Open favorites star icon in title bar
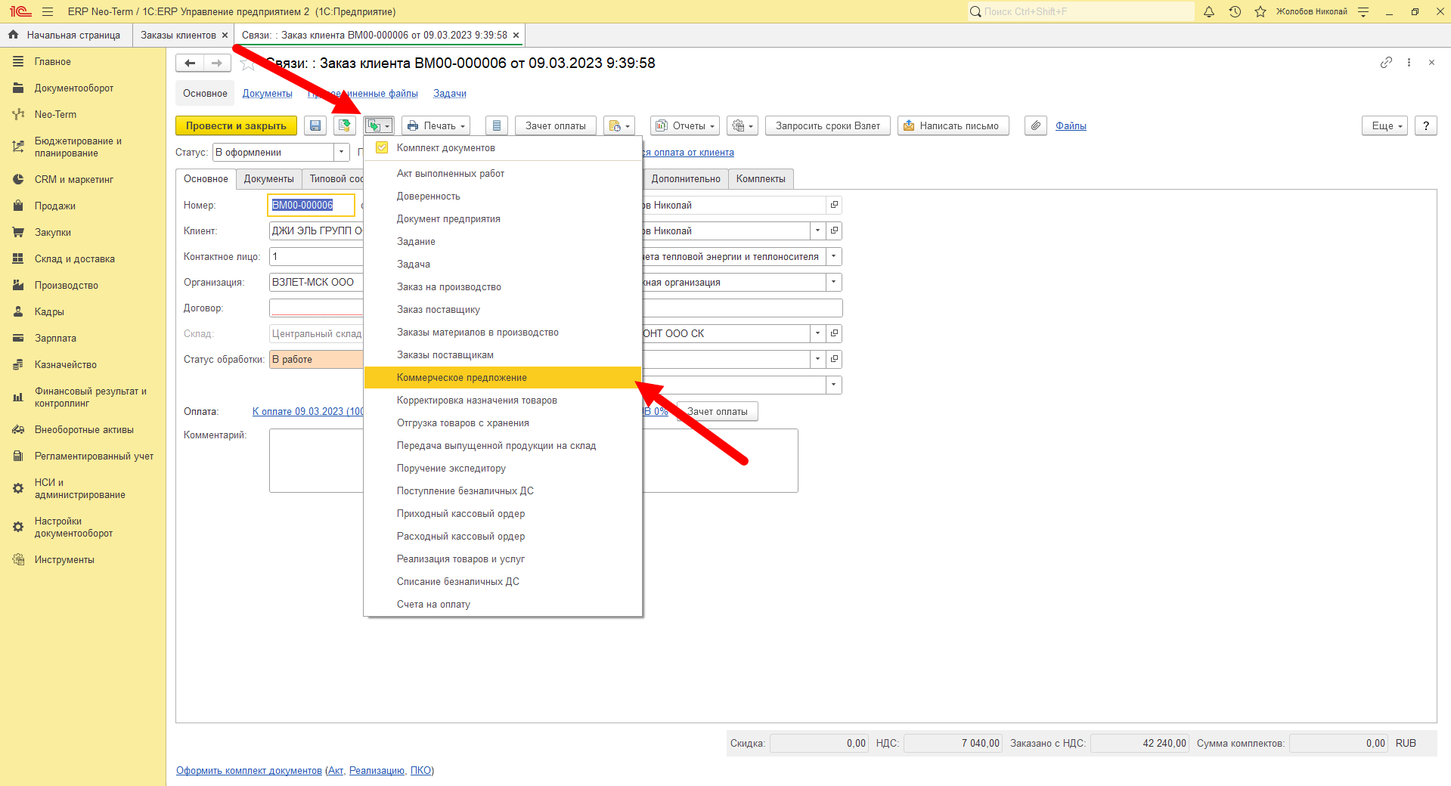This screenshot has width=1451, height=786. pos(1260,11)
